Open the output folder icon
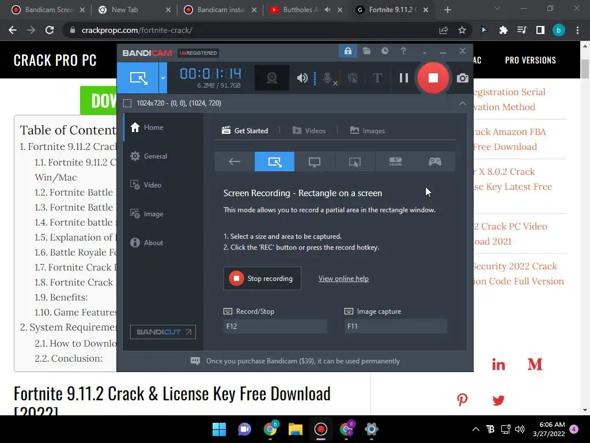Image resolution: width=590 pixels, height=443 pixels. pos(366,51)
